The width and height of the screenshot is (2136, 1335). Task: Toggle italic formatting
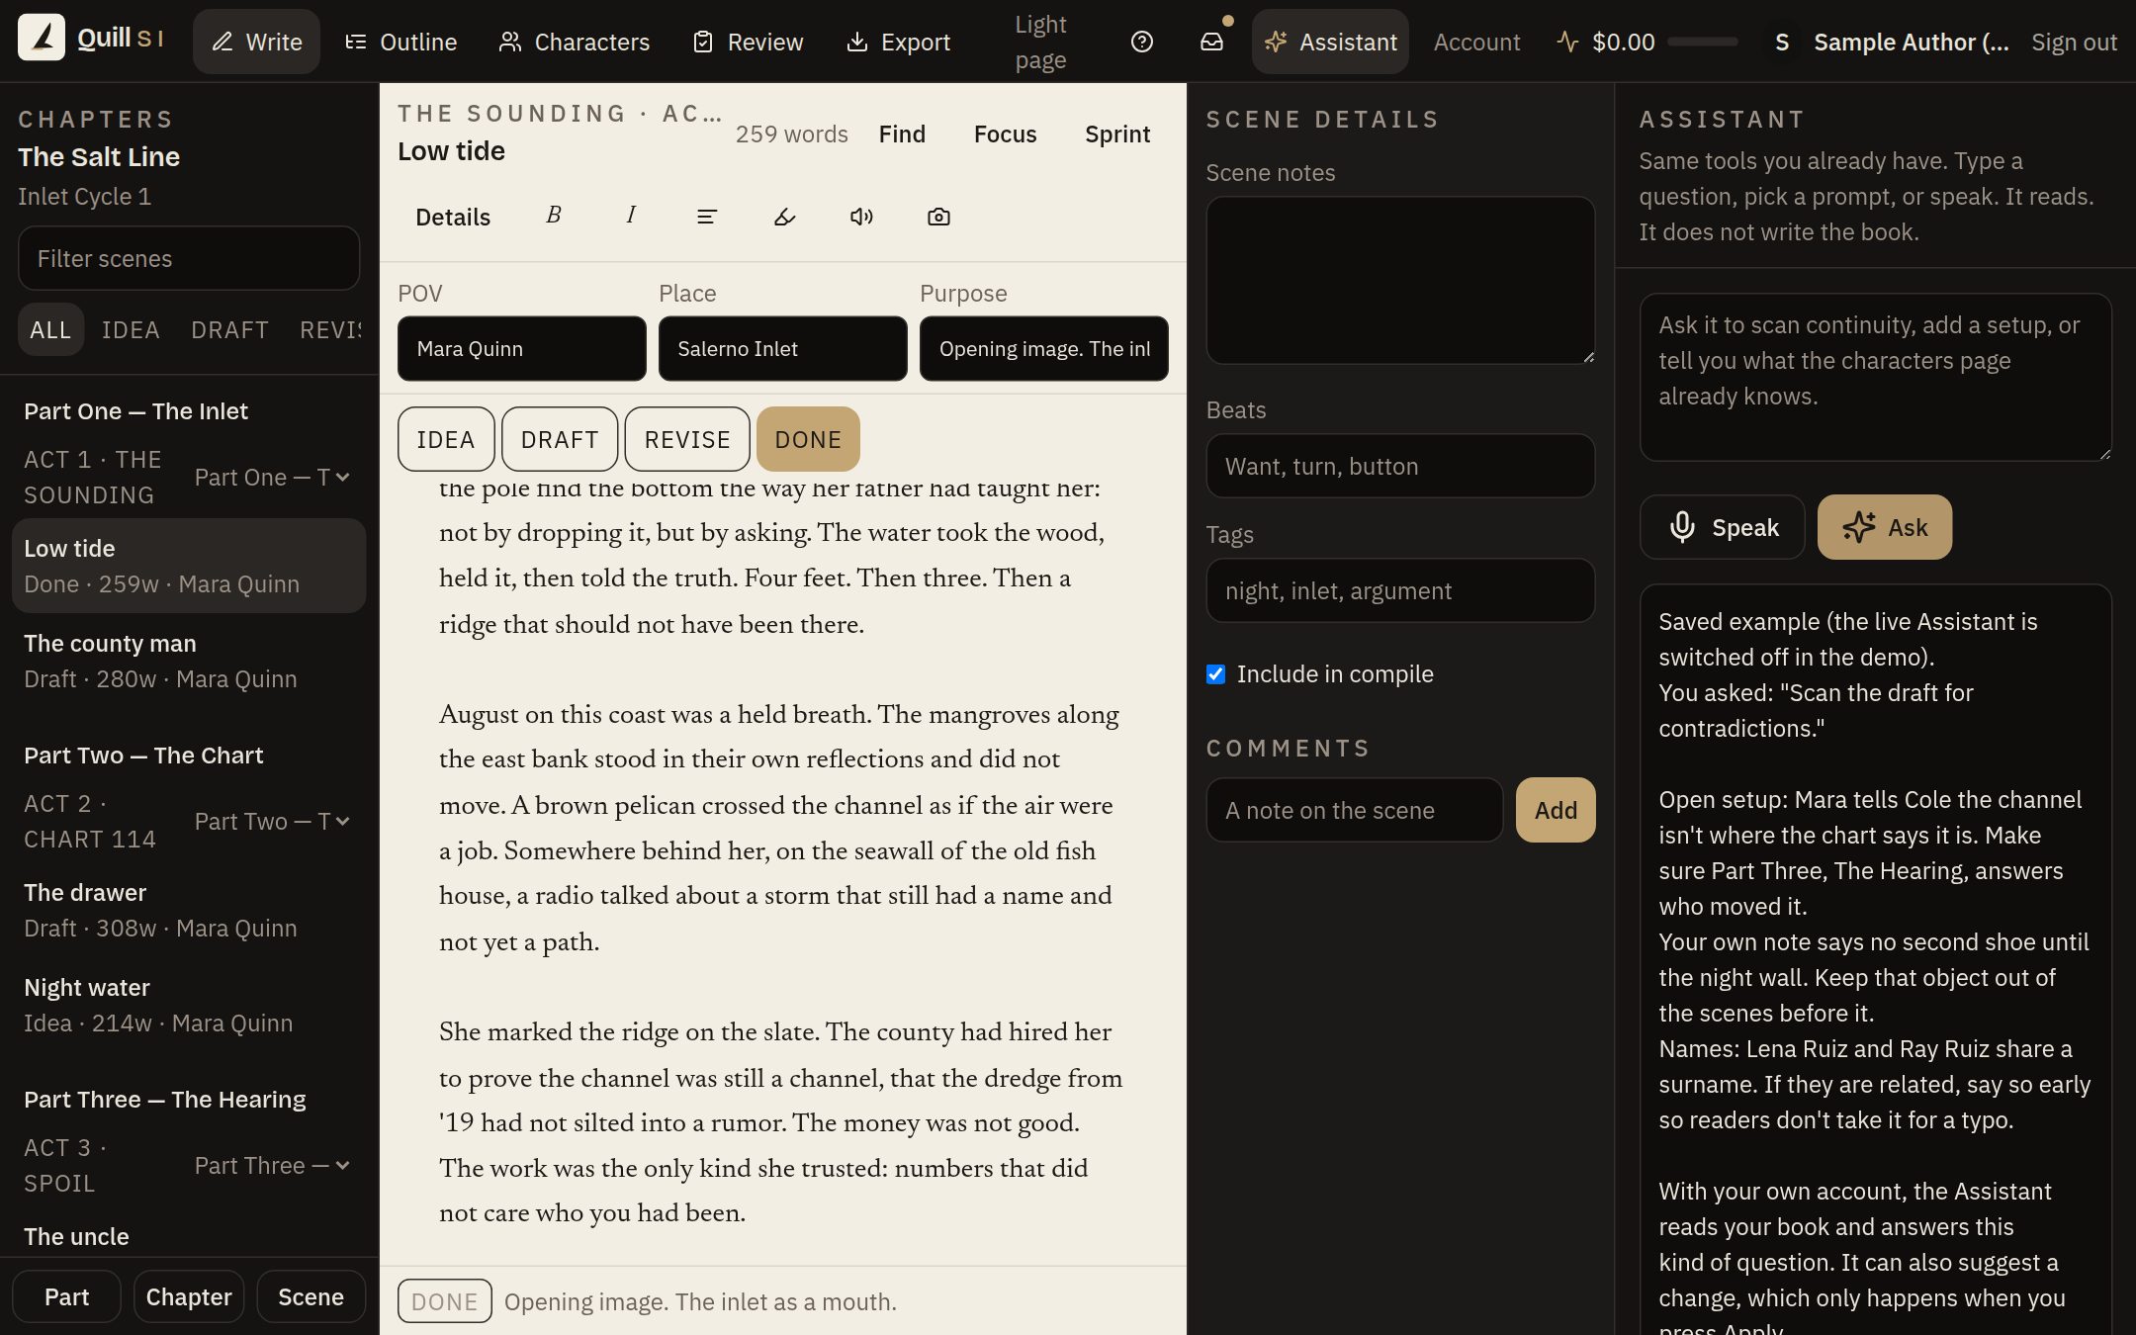631,216
